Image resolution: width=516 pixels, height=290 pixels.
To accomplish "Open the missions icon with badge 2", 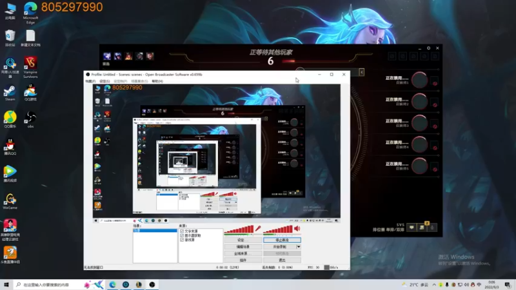I will click(422, 227).
